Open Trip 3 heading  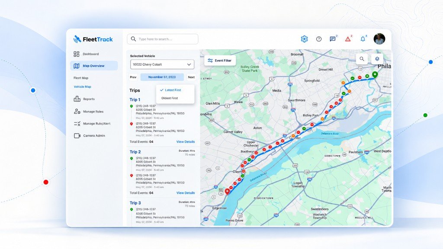135,203
